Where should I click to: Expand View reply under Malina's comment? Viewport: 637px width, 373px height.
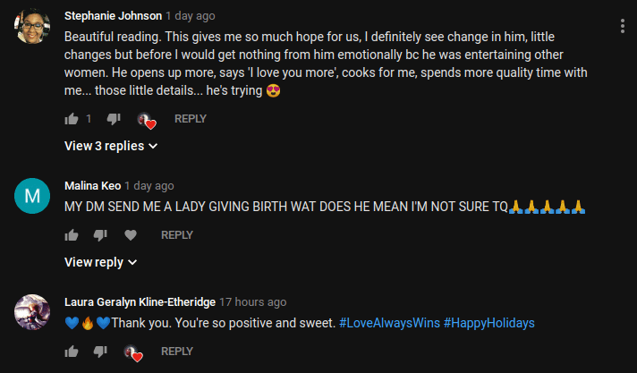tap(101, 262)
